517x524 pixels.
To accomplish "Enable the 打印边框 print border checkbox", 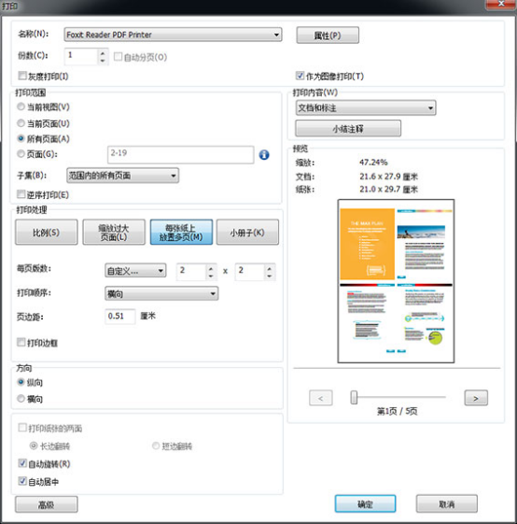I will coord(21,342).
